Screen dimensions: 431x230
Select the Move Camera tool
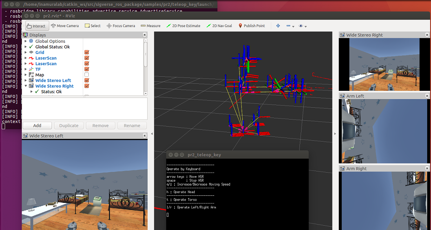pyautogui.click(x=65, y=26)
